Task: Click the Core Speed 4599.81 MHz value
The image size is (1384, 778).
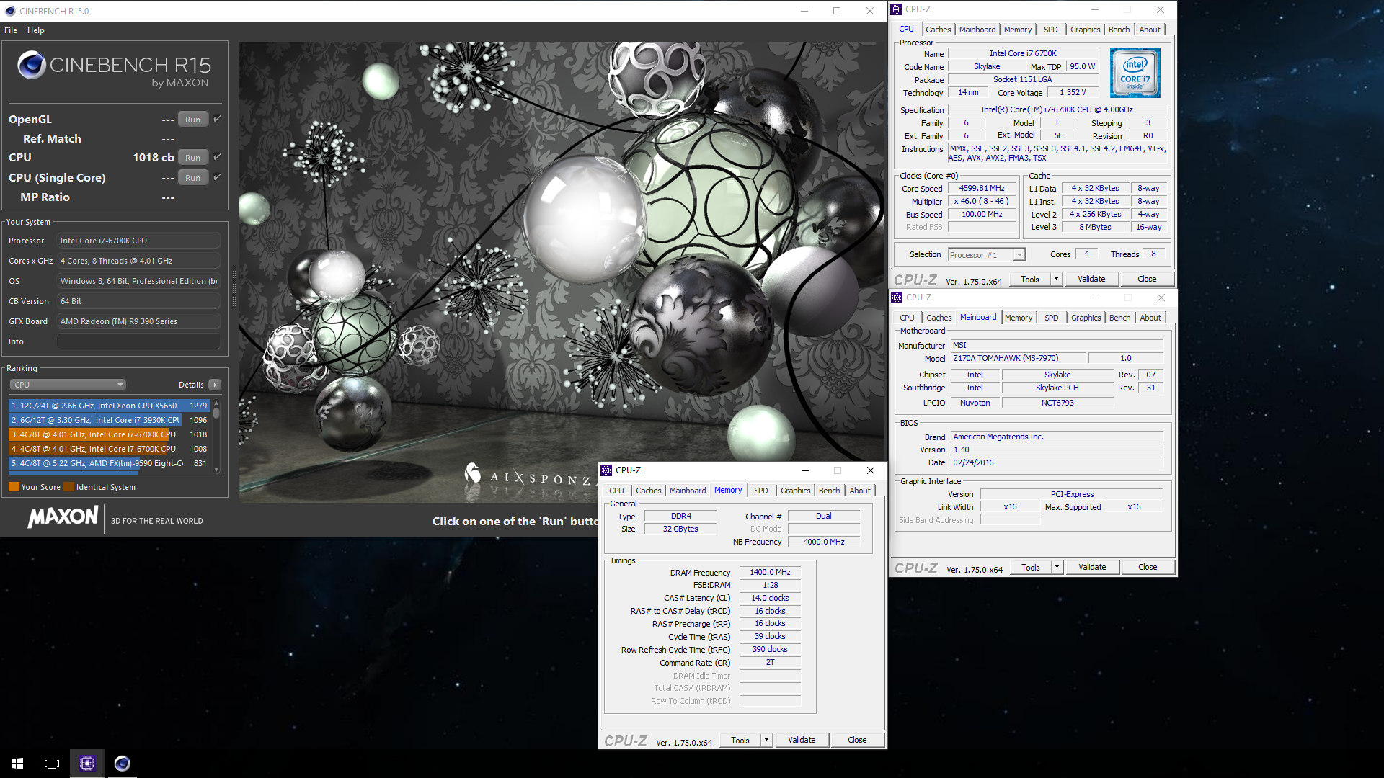Action: point(982,188)
